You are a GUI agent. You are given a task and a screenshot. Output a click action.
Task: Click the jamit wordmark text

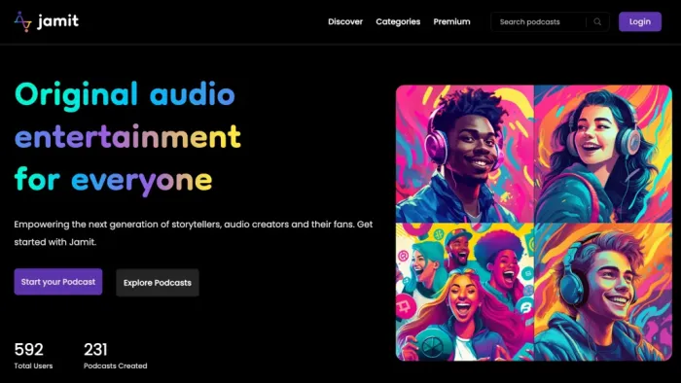[58, 20]
